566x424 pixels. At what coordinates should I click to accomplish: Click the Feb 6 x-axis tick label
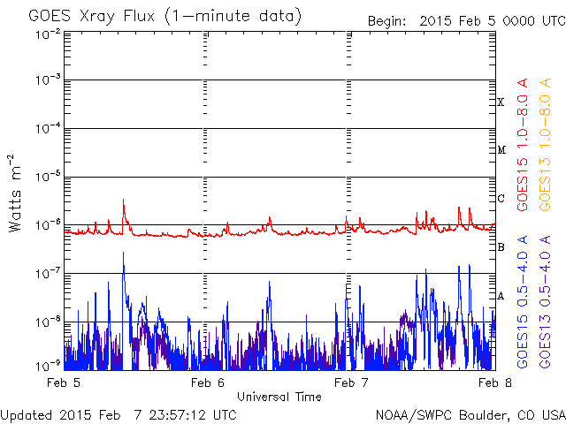click(206, 382)
